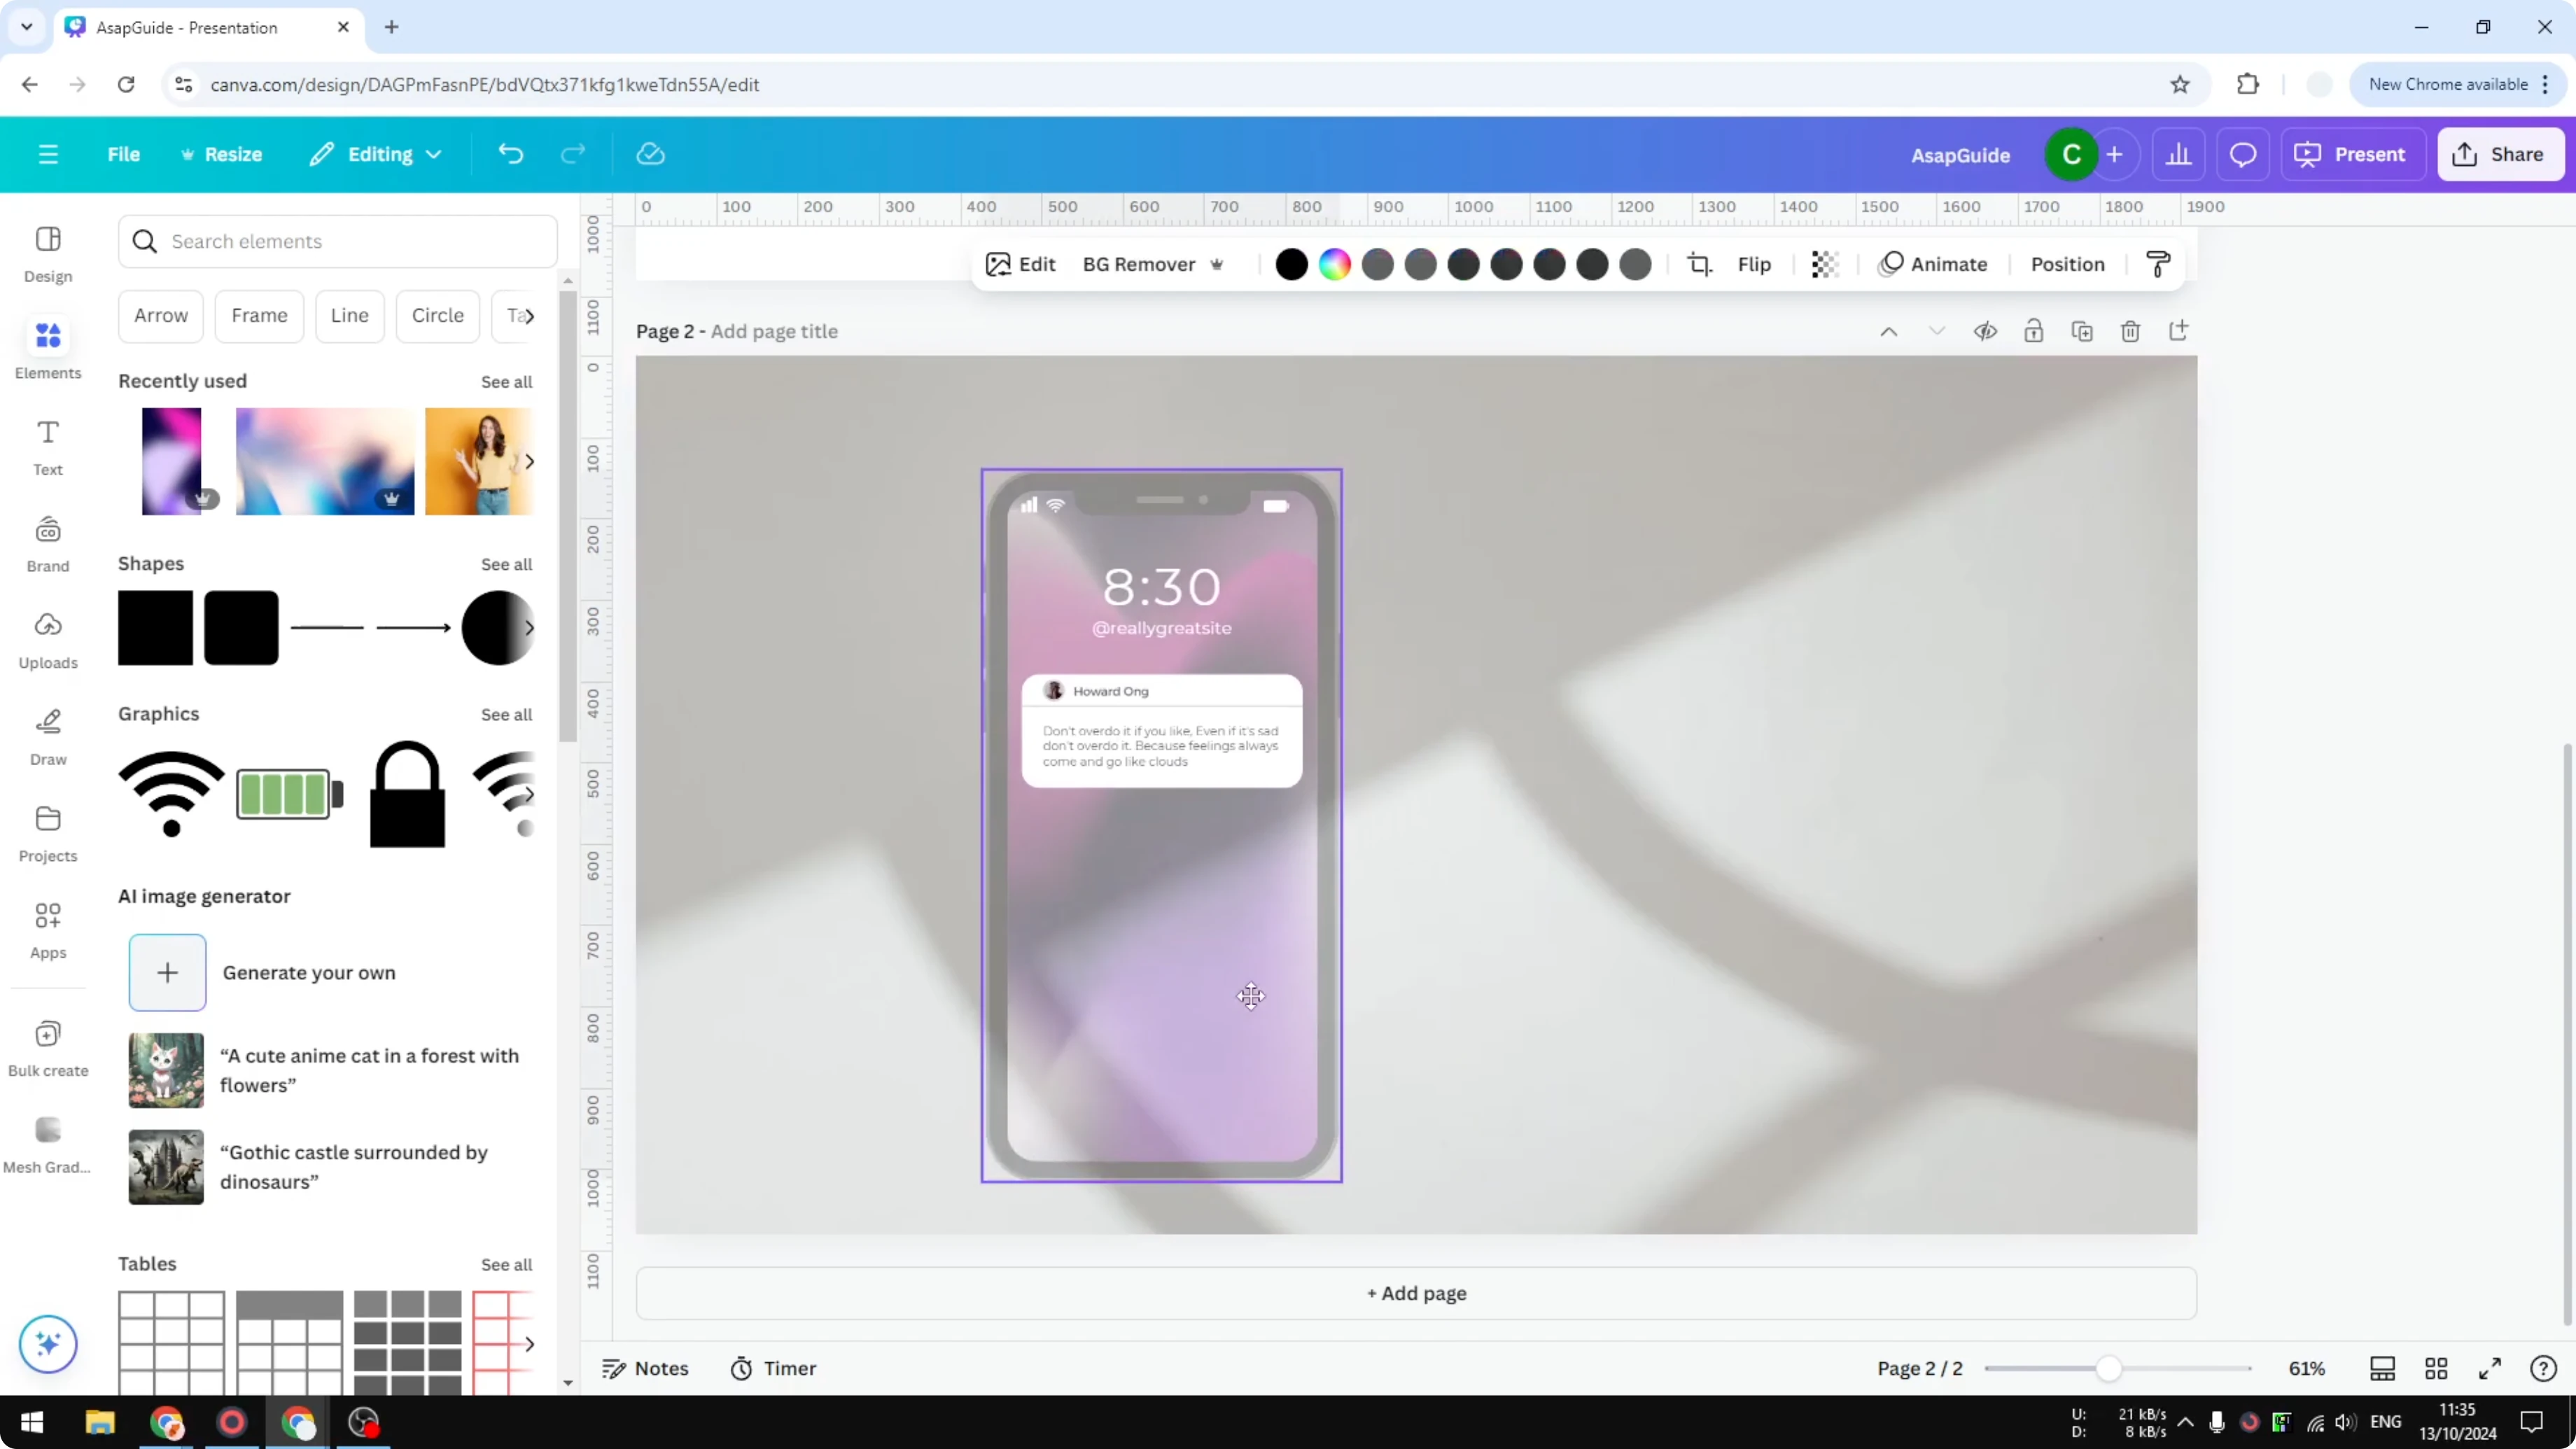Screen dimensions: 2576x1449
Task: Open the Flip options
Action: 1754,264
